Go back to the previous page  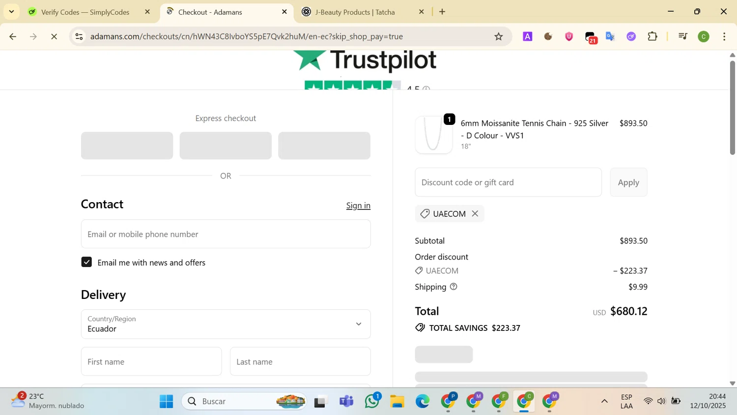(13, 36)
